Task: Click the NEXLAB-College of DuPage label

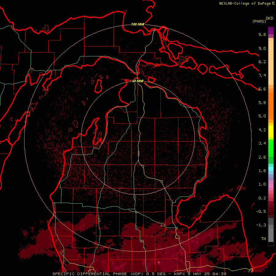Action: tap(245, 3)
